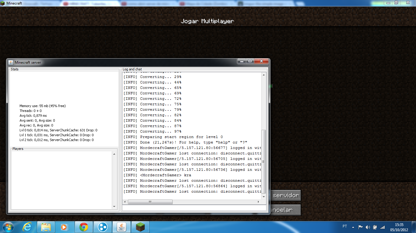Screen dimensions: 416x233
Task: Click the Show desktop strip beside clock
Action: pos(414,227)
